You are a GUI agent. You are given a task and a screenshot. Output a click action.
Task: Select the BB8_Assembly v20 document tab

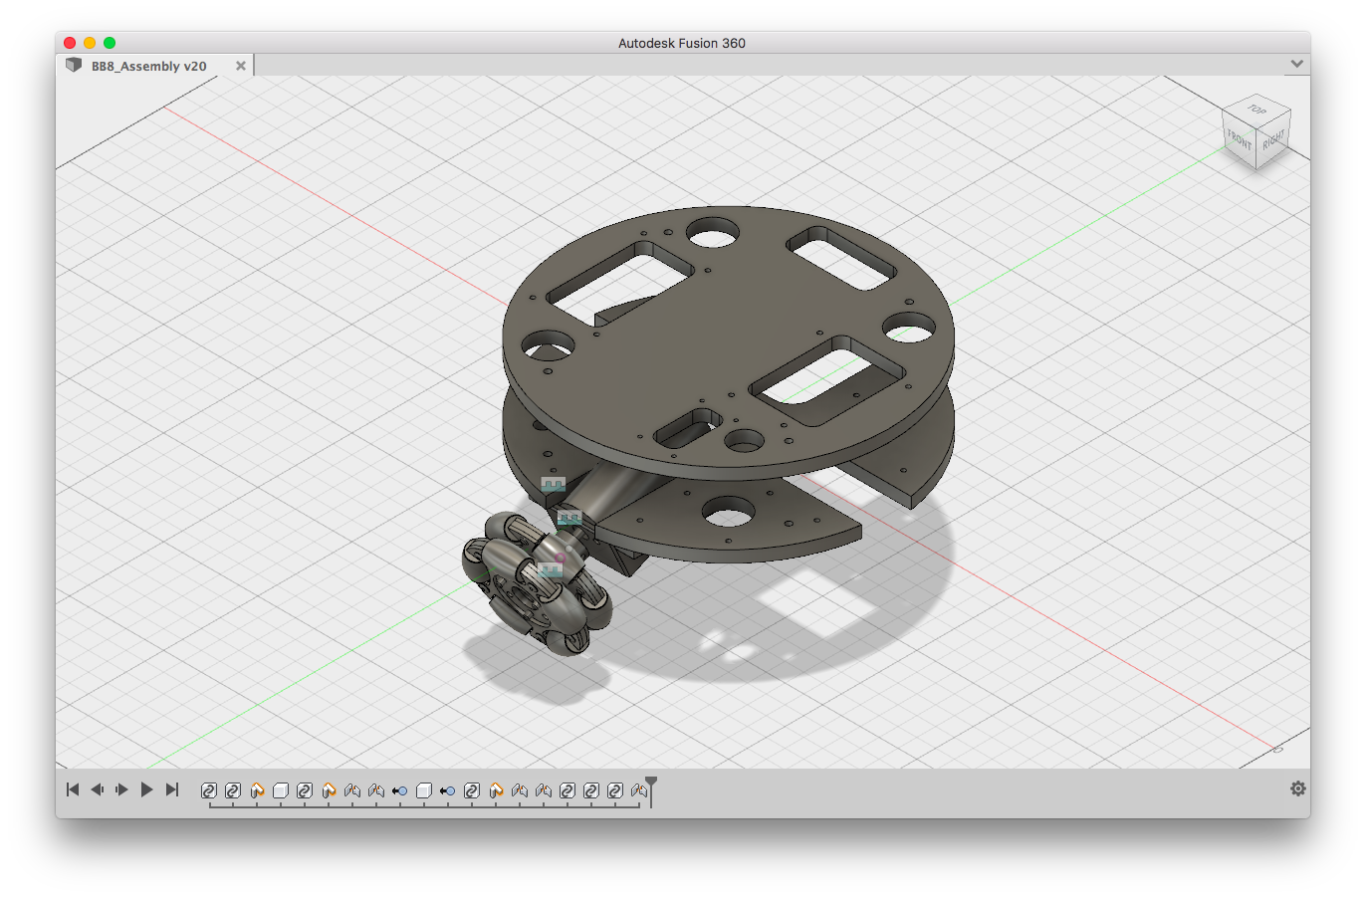tap(155, 66)
